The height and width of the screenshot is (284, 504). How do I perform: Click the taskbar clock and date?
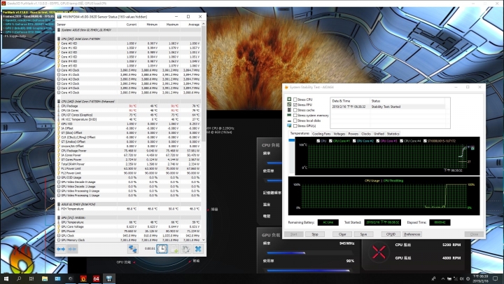pos(480,278)
